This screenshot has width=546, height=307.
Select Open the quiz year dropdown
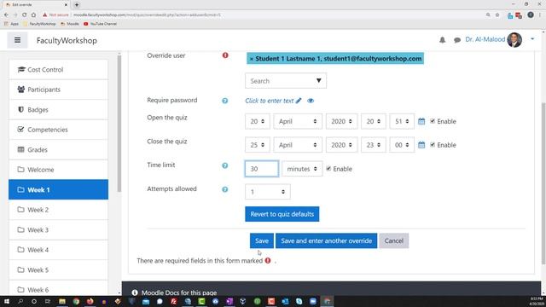341,121
